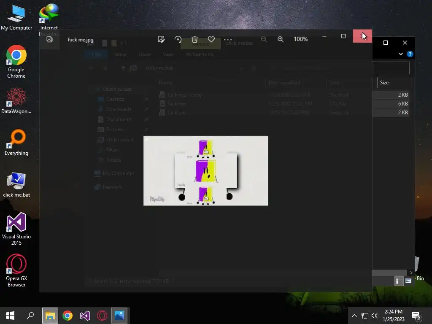Switch Explorer to details view icon
Screen dimensions: 432x324
coord(399,281)
